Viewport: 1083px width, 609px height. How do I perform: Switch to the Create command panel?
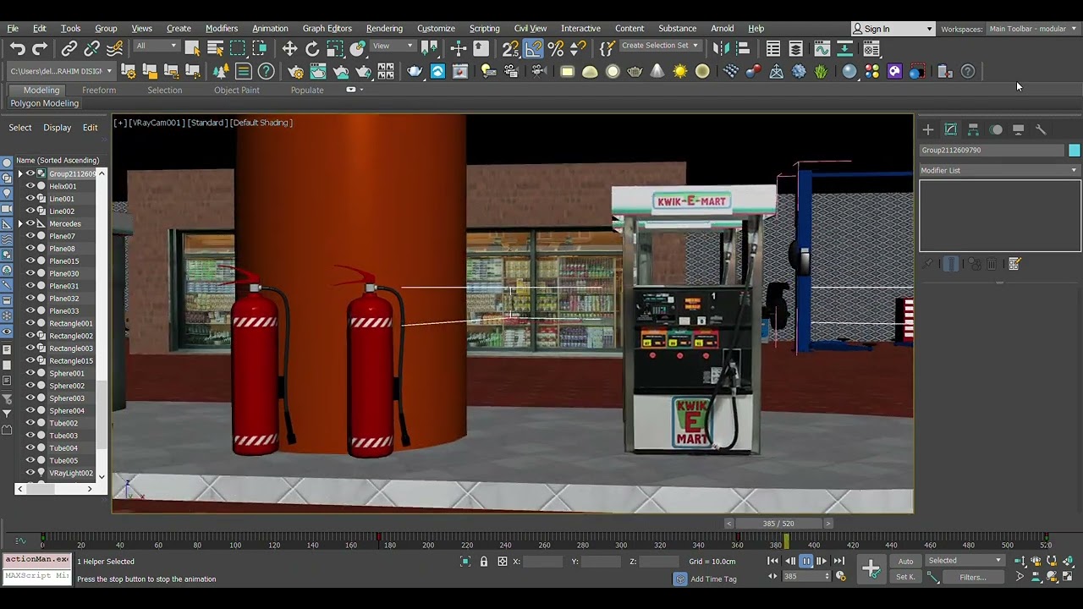pyautogui.click(x=928, y=129)
